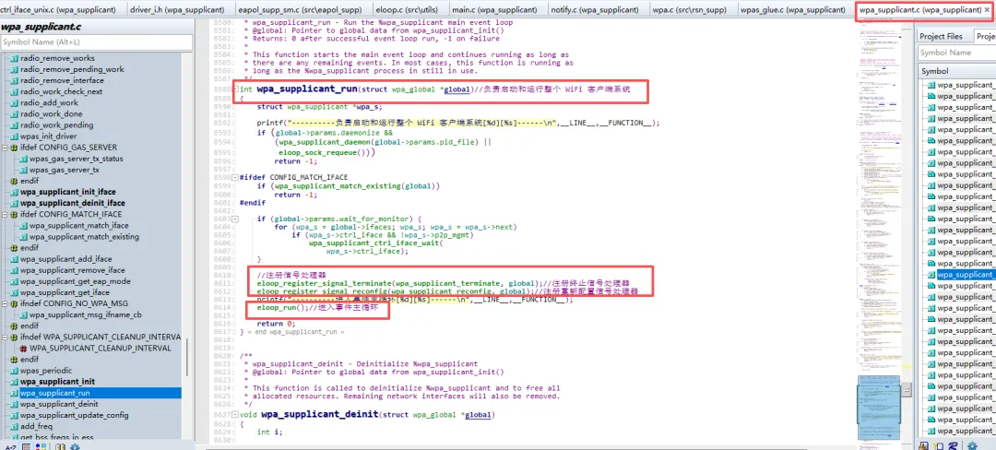Image resolution: width=996 pixels, height=450 pixels.
Task: Click the lookup icon left of blue R
Action: click(x=939, y=447)
